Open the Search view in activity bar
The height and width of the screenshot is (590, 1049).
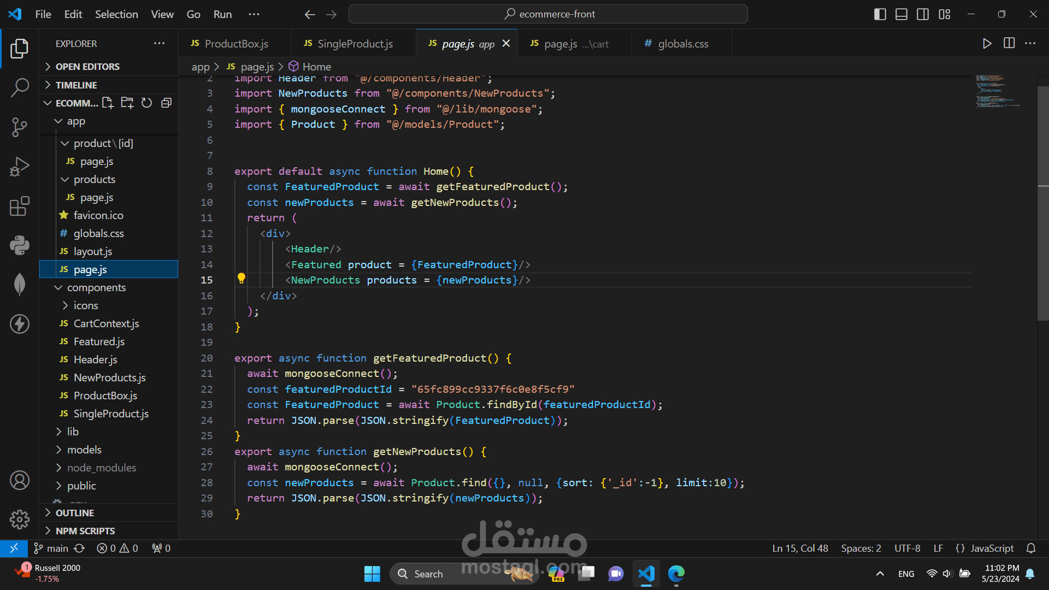(20, 87)
